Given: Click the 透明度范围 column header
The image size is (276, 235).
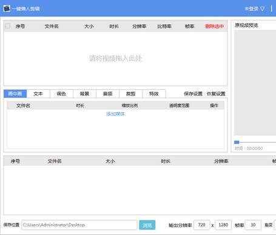Looking at the screenshot, I should (180, 106).
